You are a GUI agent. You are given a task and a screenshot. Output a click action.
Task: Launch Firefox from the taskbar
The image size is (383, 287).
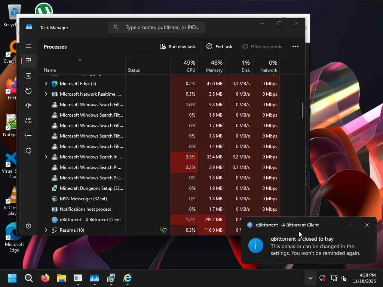[x=45, y=278]
